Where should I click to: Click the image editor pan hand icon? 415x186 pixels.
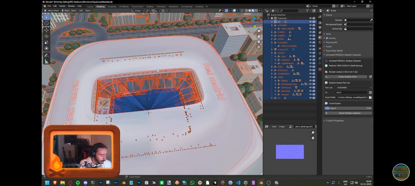[313, 138]
